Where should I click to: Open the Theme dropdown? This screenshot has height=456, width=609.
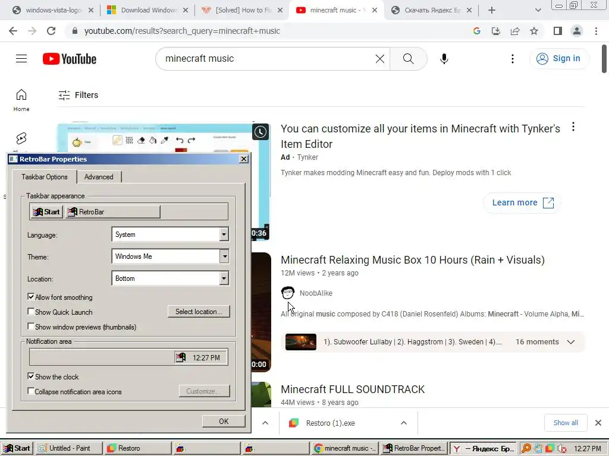tap(224, 256)
